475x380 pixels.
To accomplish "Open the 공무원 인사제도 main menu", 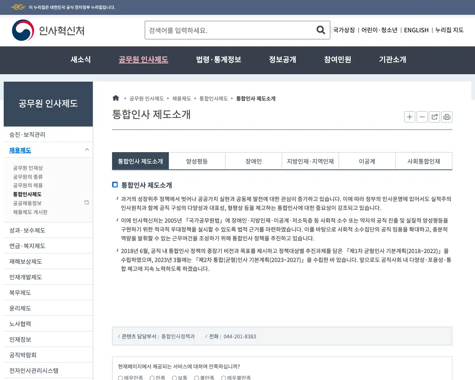I will [143, 59].
